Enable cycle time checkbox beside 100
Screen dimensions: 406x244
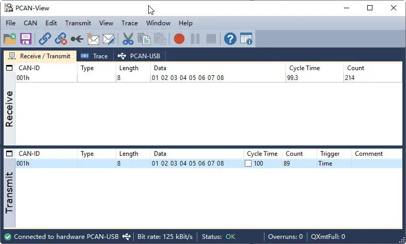pyautogui.click(x=248, y=164)
